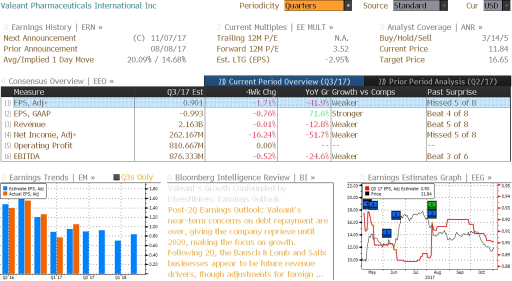Click event marker 5 on Earnings Estimates Graph

(x=387, y=232)
